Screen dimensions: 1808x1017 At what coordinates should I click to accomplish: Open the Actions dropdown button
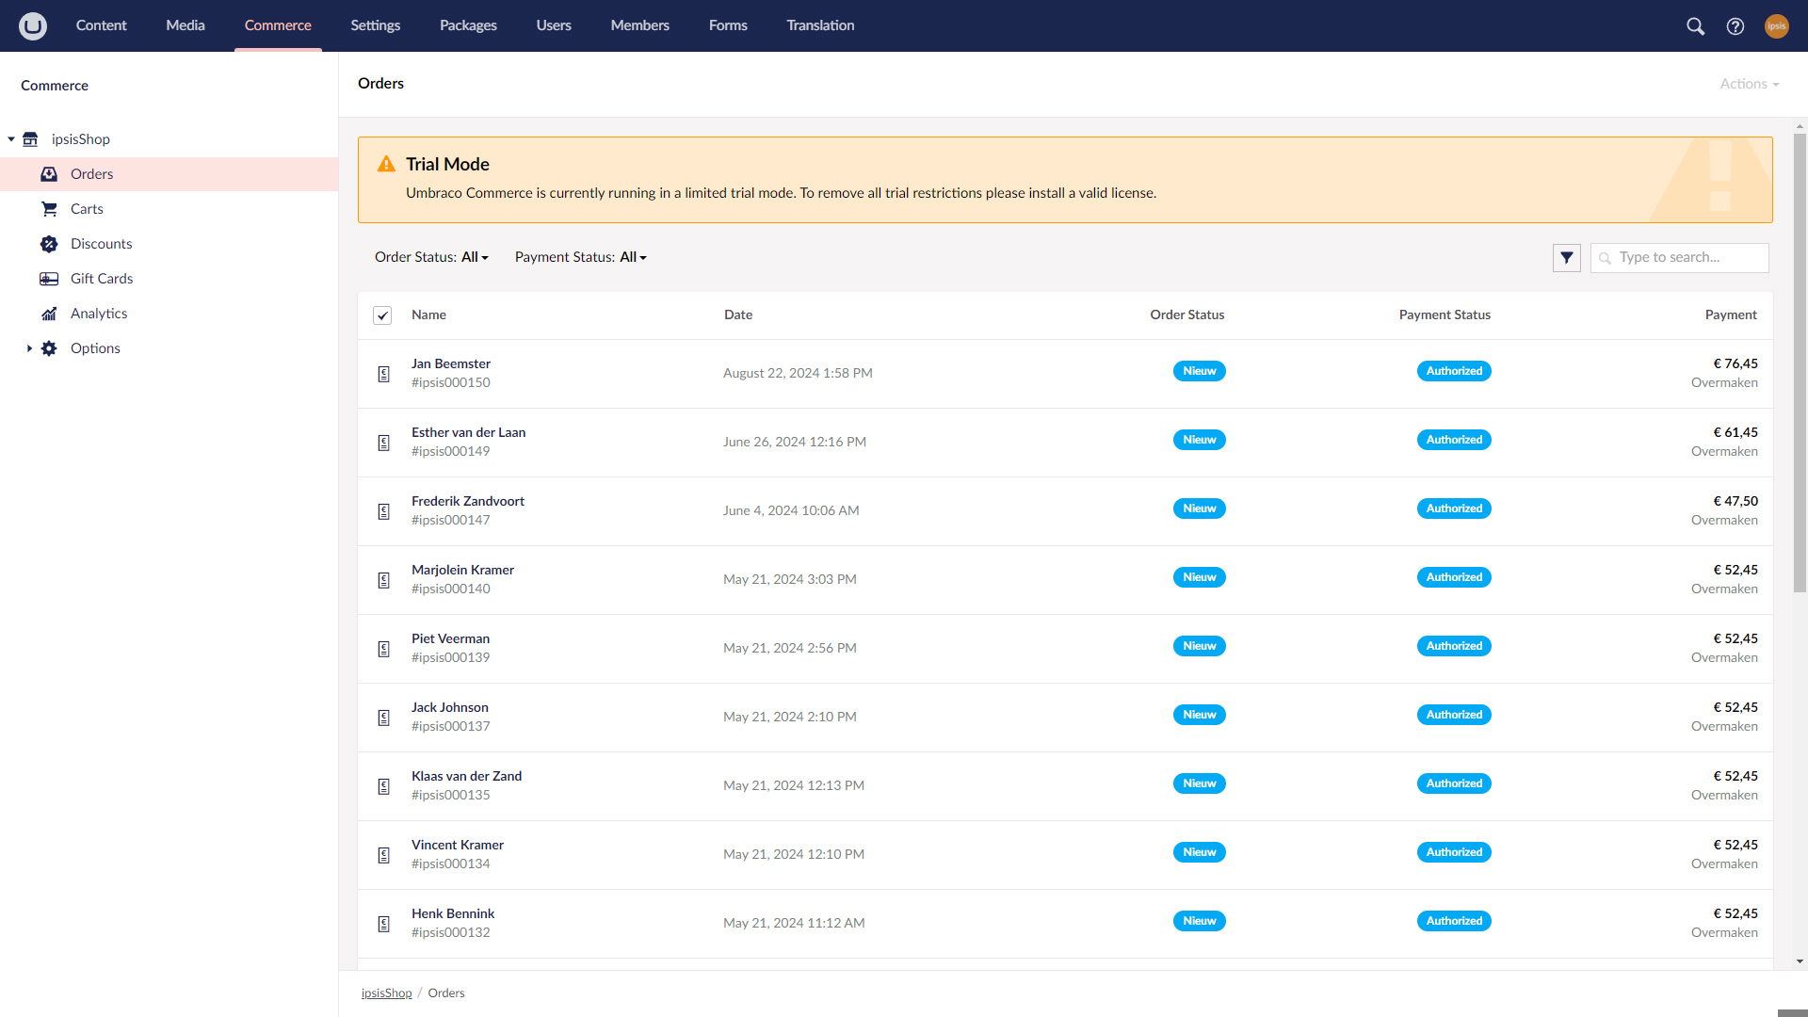(1748, 83)
